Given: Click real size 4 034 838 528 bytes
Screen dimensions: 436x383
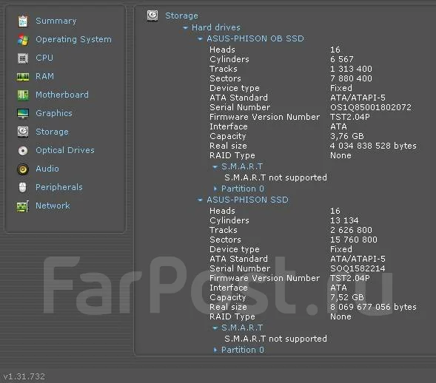Looking at the screenshot, I should tap(373, 146).
